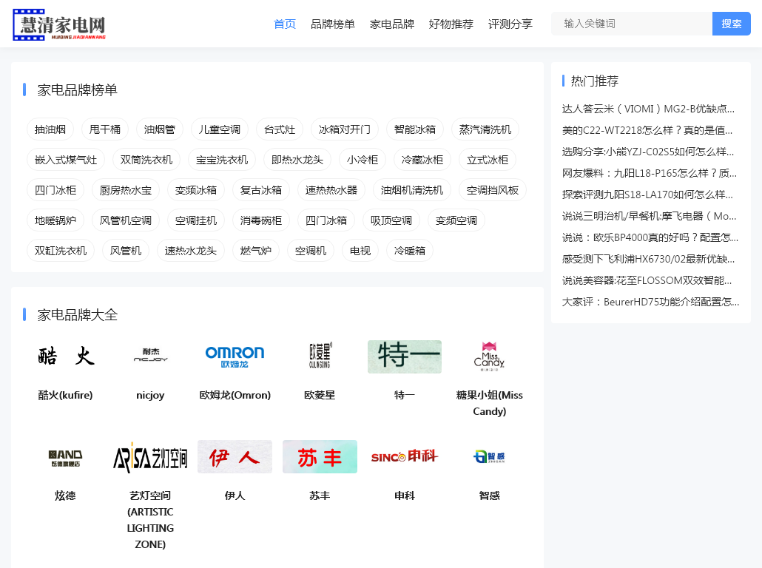Select the Omron 欧姆龙 logo image

(235, 356)
